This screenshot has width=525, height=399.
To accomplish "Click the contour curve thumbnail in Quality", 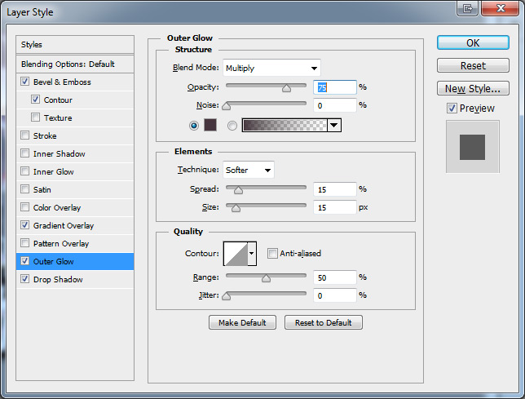I will tap(235, 255).
